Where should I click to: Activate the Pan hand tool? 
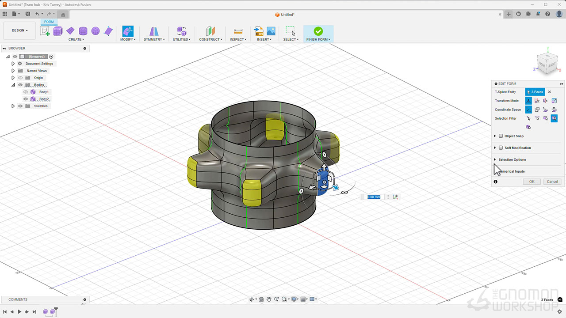pos(268,299)
